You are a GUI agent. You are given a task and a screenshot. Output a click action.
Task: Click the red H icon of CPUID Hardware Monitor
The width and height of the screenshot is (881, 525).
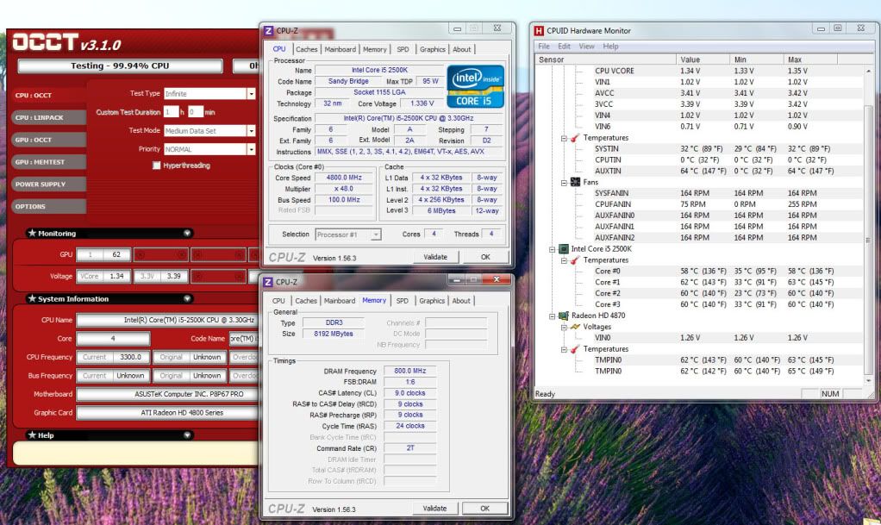(540, 30)
